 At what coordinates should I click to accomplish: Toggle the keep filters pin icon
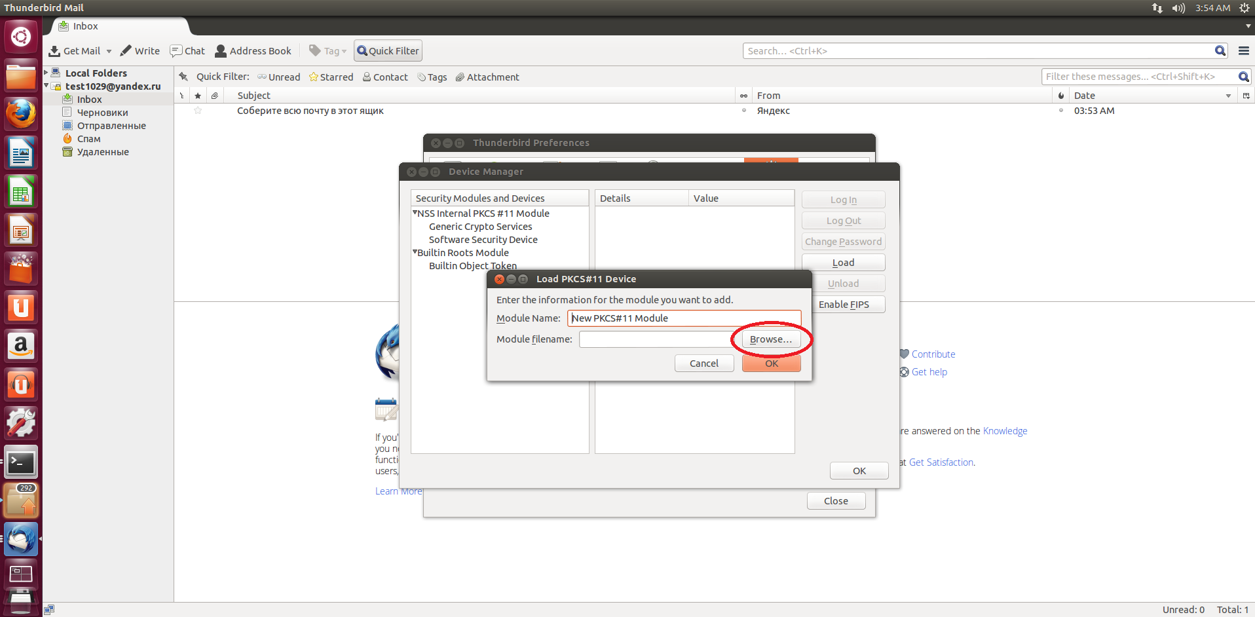[184, 77]
